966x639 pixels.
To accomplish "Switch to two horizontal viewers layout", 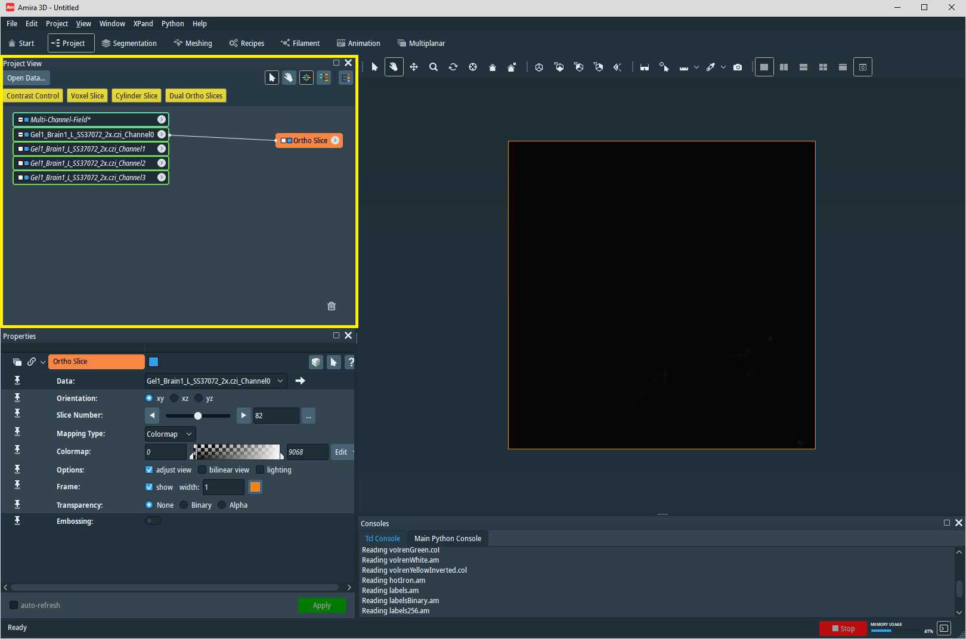I will (804, 67).
